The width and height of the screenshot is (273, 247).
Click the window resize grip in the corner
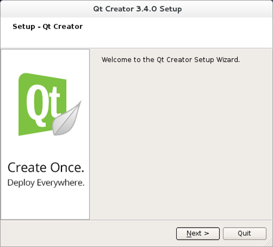pos(269,243)
